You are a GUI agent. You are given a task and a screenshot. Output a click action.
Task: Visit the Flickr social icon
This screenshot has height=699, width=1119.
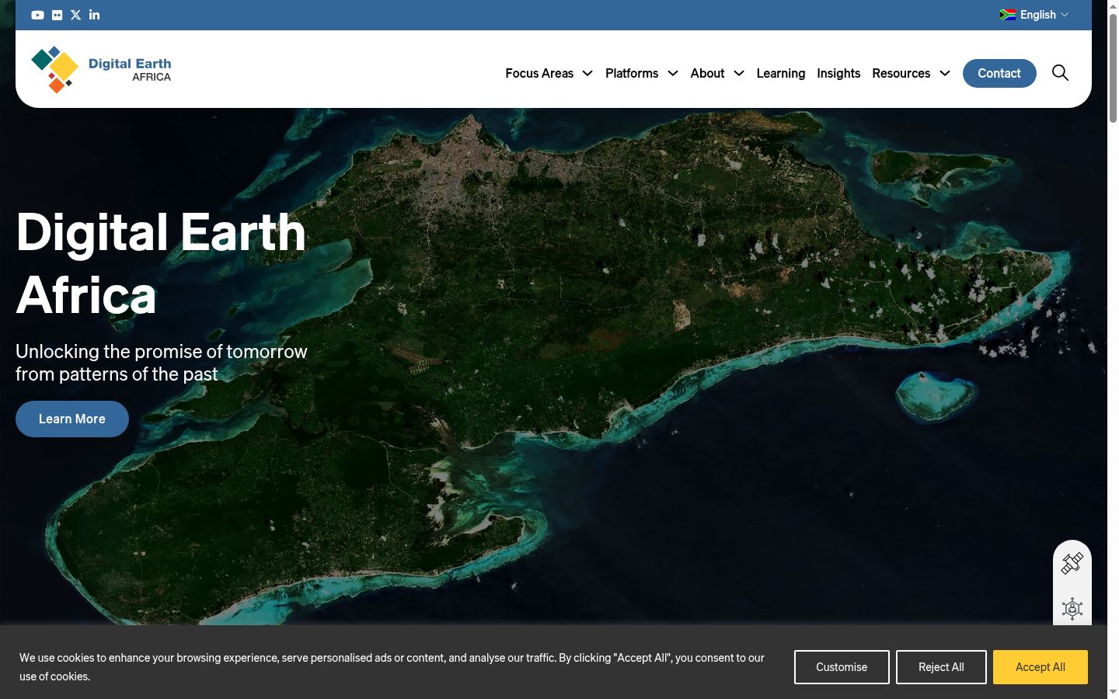click(x=57, y=15)
